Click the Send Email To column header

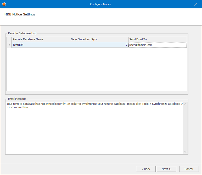click(x=158, y=39)
